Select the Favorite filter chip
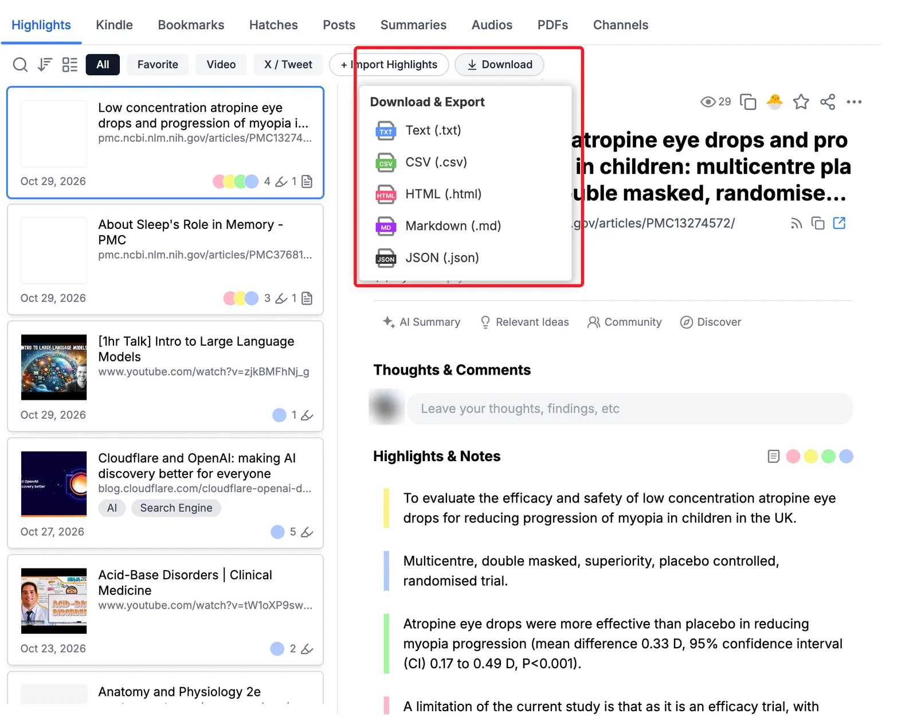The width and height of the screenshot is (917, 717). tap(158, 65)
